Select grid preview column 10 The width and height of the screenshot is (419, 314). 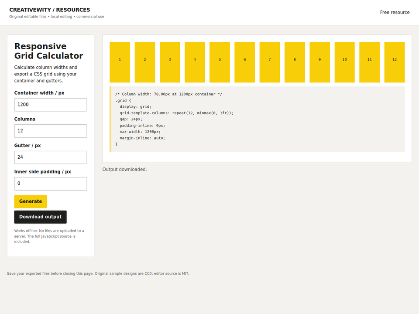[x=344, y=62]
